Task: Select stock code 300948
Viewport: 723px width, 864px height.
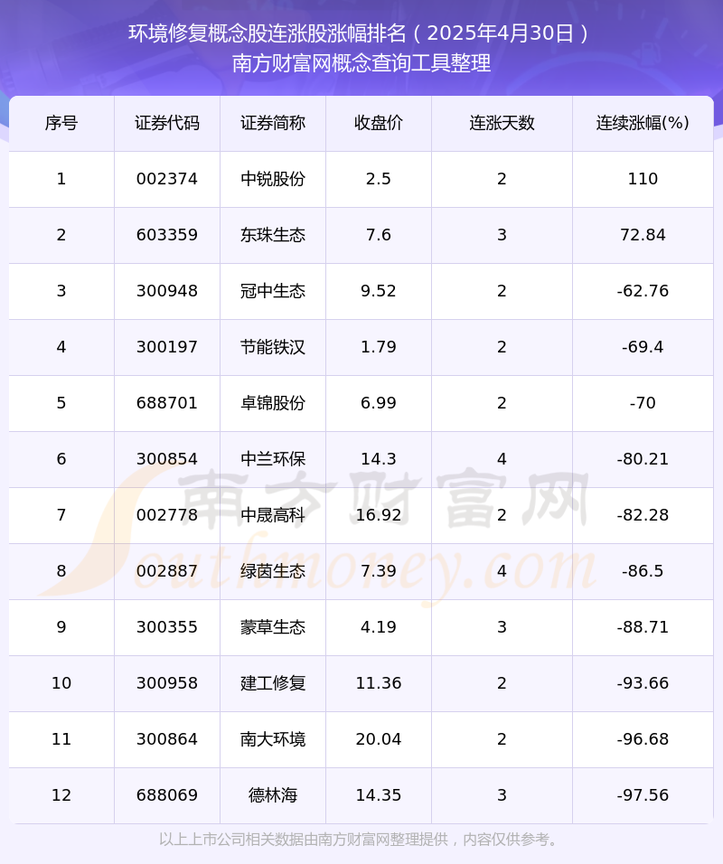Action: [x=167, y=291]
